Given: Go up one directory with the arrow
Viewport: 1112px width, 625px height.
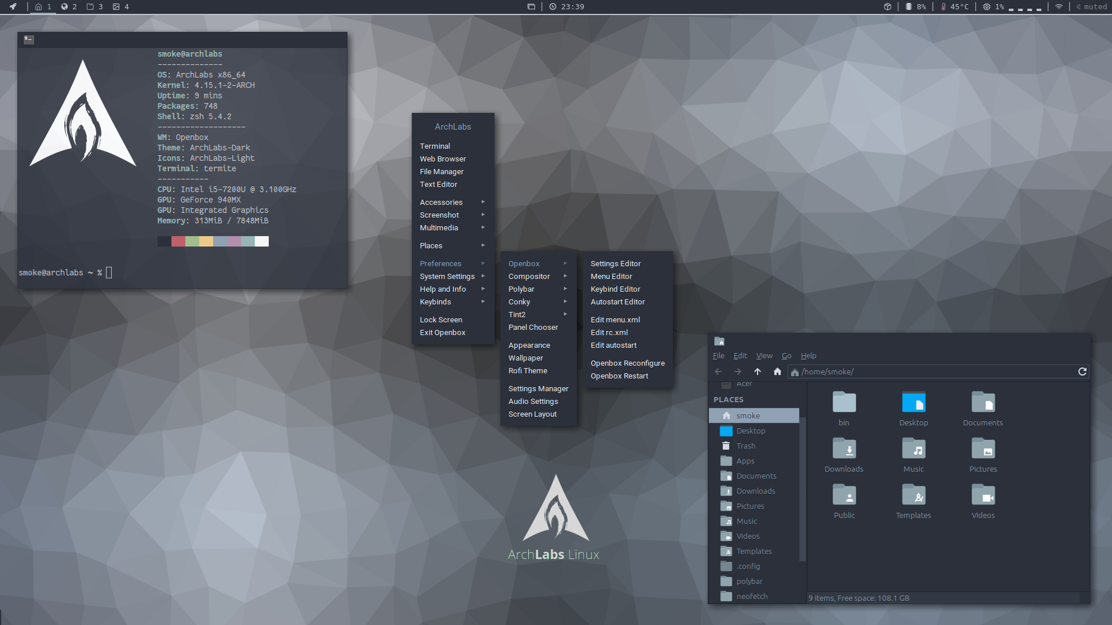Looking at the screenshot, I should click(757, 372).
